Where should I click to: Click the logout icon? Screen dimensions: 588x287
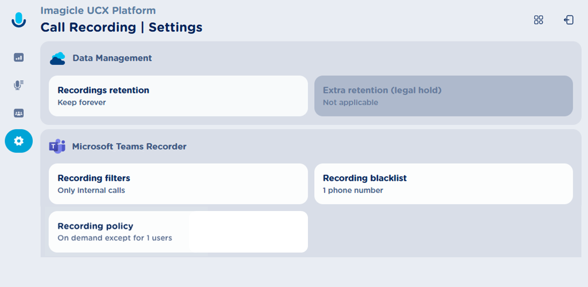tap(569, 20)
